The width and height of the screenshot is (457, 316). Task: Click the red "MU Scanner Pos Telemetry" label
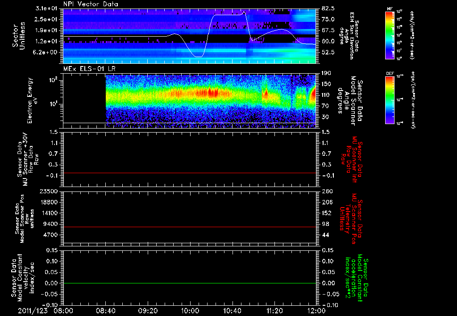pos(351,219)
